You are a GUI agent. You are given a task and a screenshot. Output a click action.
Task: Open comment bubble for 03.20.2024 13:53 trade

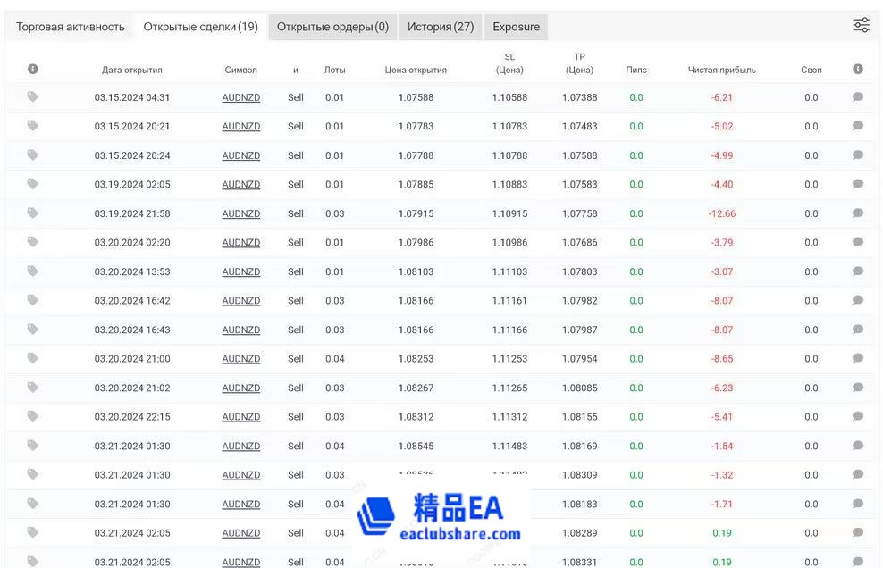(858, 271)
